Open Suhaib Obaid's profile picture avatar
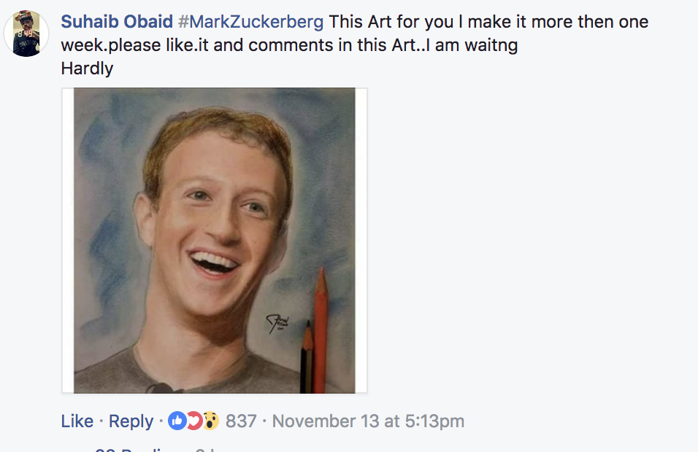 pos(26,34)
